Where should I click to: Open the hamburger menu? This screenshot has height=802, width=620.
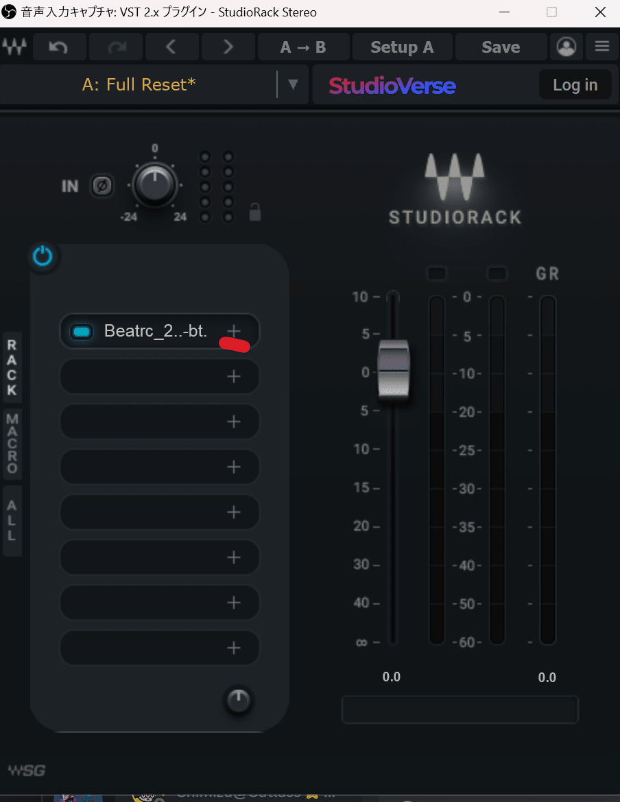click(x=602, y=47)
